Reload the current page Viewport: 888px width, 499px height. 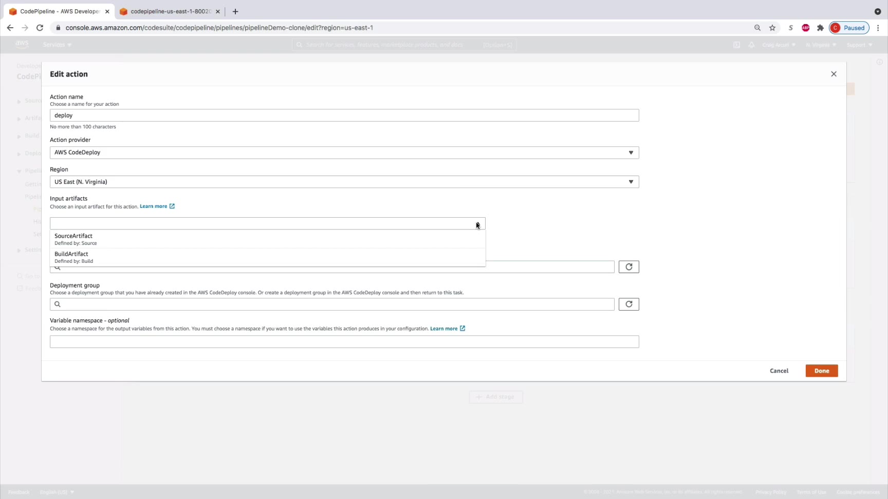click(40, 28)
